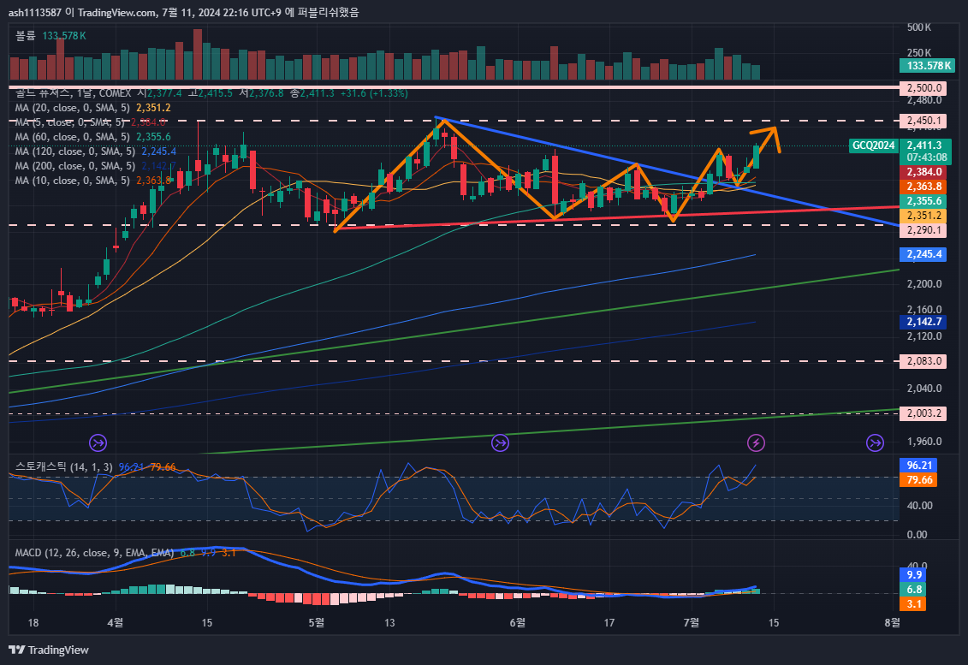
Task: Click the 2,500.0 price level label
Action: click(924, 88)
